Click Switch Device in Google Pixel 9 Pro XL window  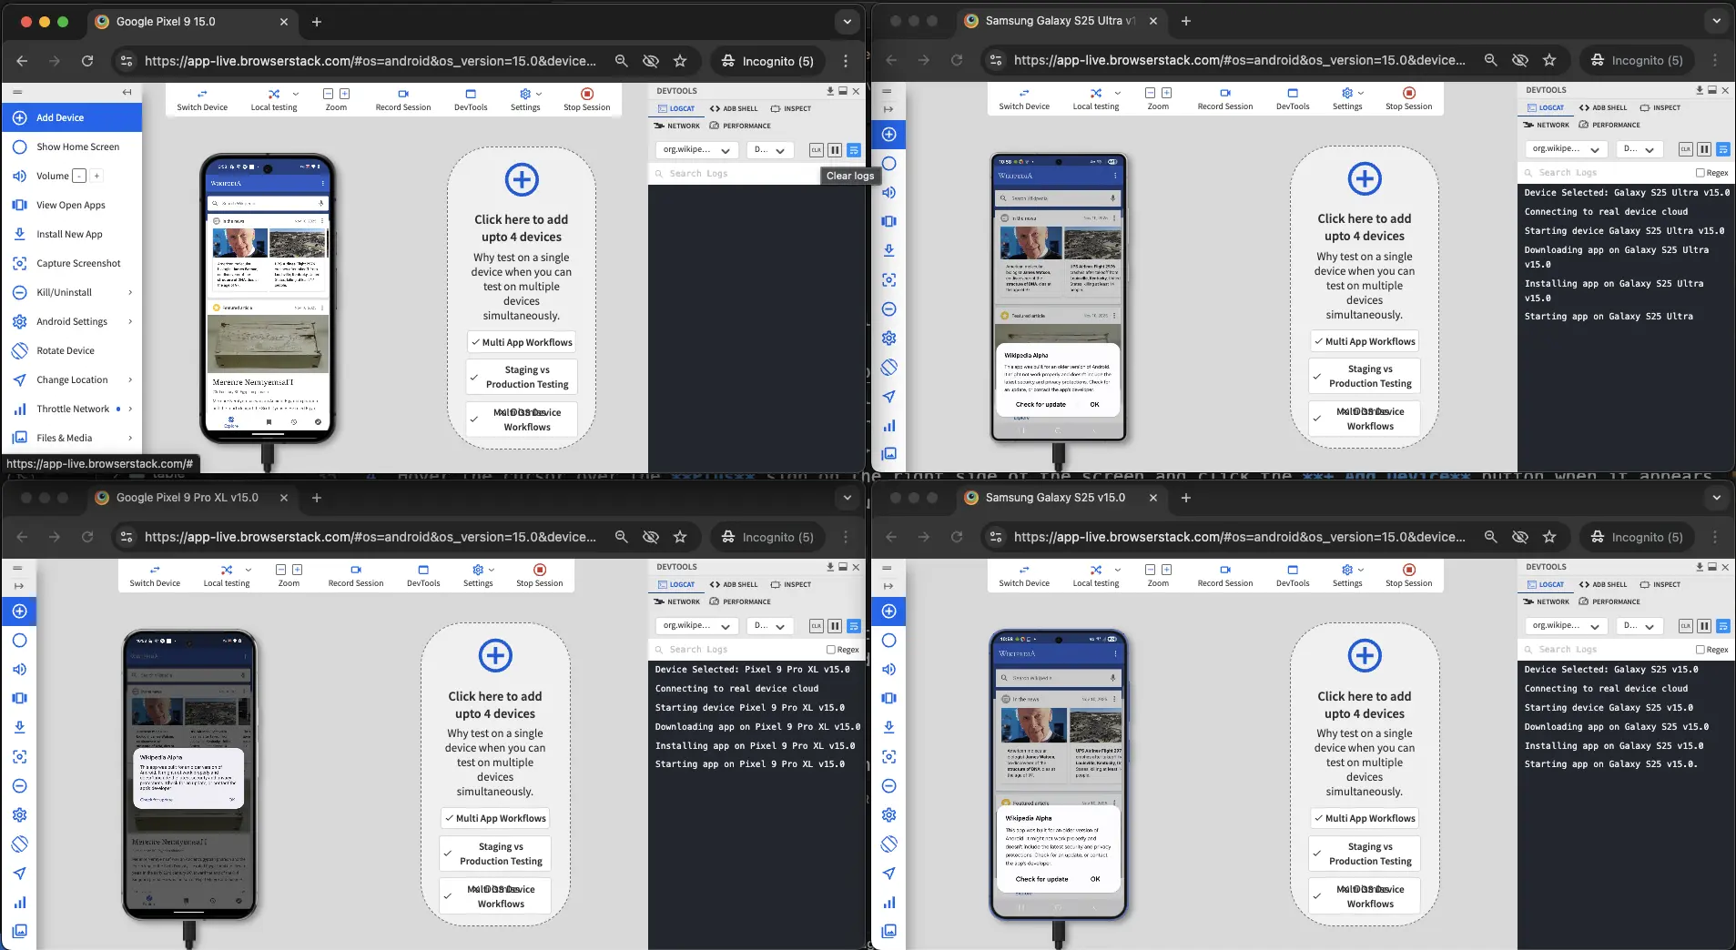(155, 575)
